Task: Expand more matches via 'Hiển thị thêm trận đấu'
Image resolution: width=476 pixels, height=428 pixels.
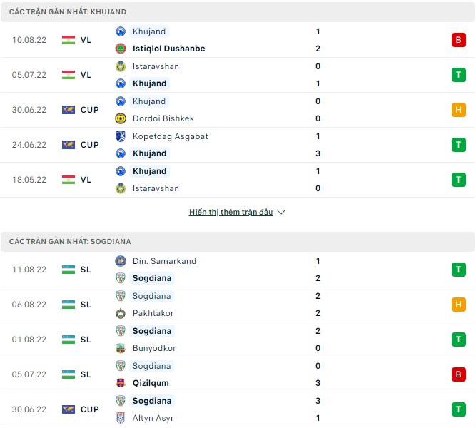Action: point(231,212)
